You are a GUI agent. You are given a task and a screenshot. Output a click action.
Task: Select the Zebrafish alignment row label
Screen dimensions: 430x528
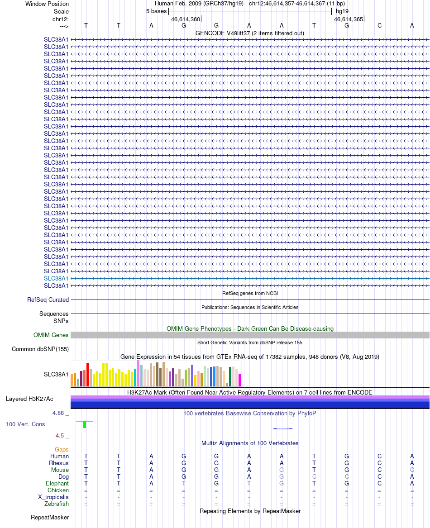[x=56, y=504]
